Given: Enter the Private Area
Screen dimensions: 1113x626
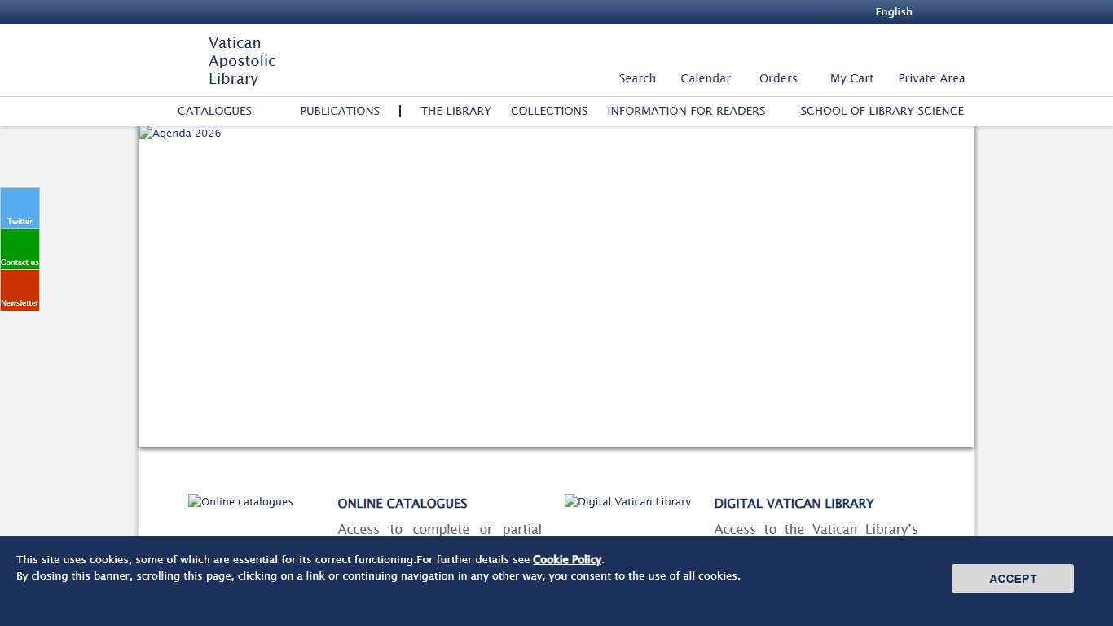Looking at the screenshot, I should coord(931,78).
